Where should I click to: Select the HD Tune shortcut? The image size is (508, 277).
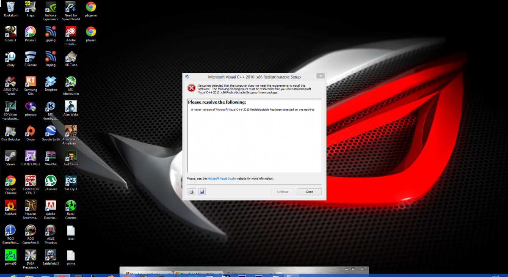click(71, 59)
